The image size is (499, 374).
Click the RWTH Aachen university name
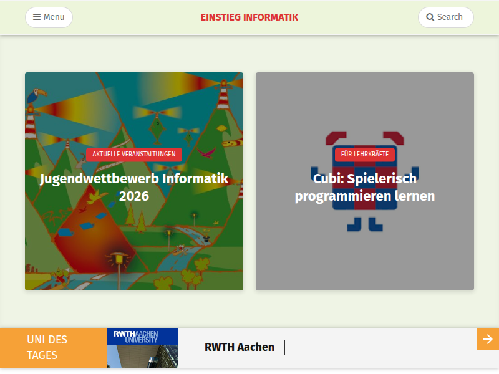coord(240,347)
